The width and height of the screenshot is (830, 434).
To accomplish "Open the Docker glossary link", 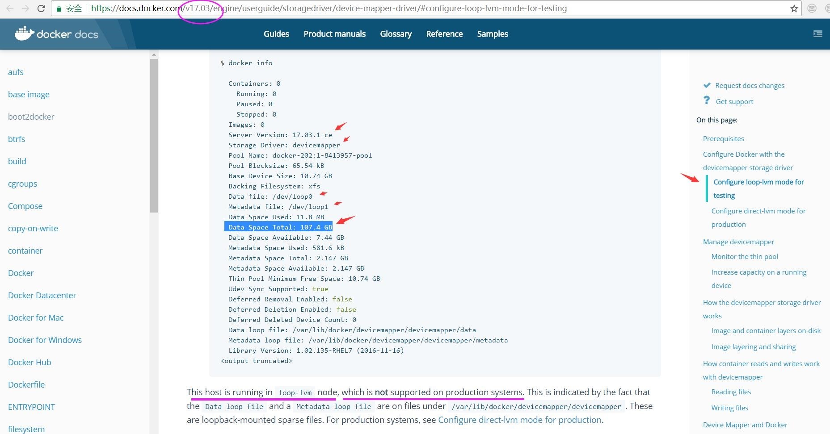I will (21, 273).
